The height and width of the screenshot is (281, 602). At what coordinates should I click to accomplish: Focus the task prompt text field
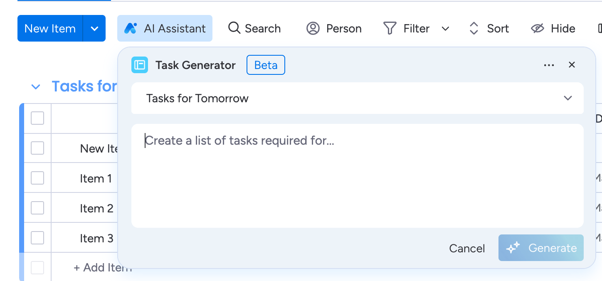358,175
